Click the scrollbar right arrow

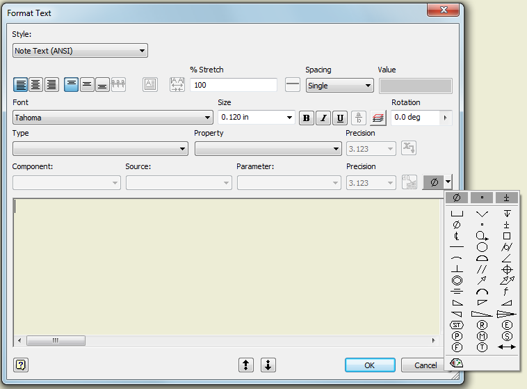[x=434, y=340]
